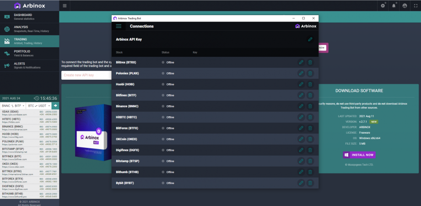Delete the OKCoin (OKEX) connection
The height and width of the screenshot is (206, 421).
(310, 139)
